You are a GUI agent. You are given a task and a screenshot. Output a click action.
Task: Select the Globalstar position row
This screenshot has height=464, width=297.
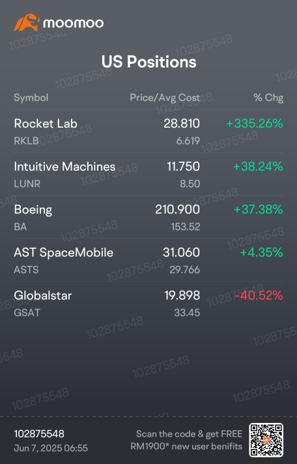coord(148,303)
